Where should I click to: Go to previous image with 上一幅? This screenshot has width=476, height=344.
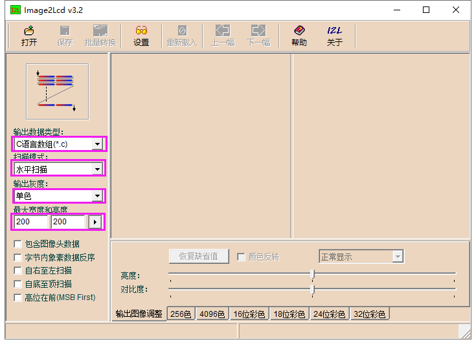(223, 36)
